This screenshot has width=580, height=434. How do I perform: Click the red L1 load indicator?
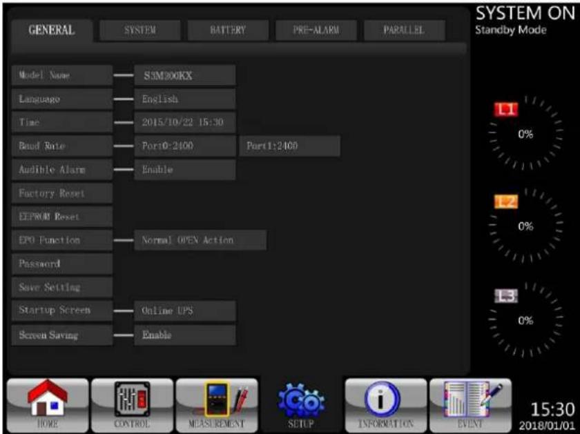click(x=506, y=110)
